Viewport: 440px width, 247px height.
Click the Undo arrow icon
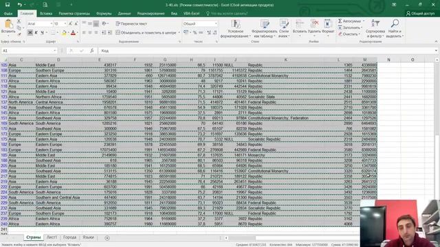click(x=19, y=5)
